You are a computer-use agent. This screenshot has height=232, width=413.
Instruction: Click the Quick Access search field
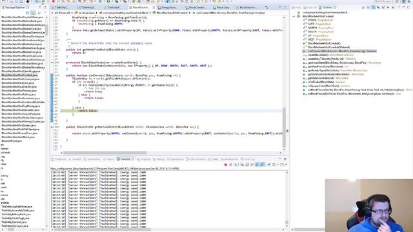[383, 1]
